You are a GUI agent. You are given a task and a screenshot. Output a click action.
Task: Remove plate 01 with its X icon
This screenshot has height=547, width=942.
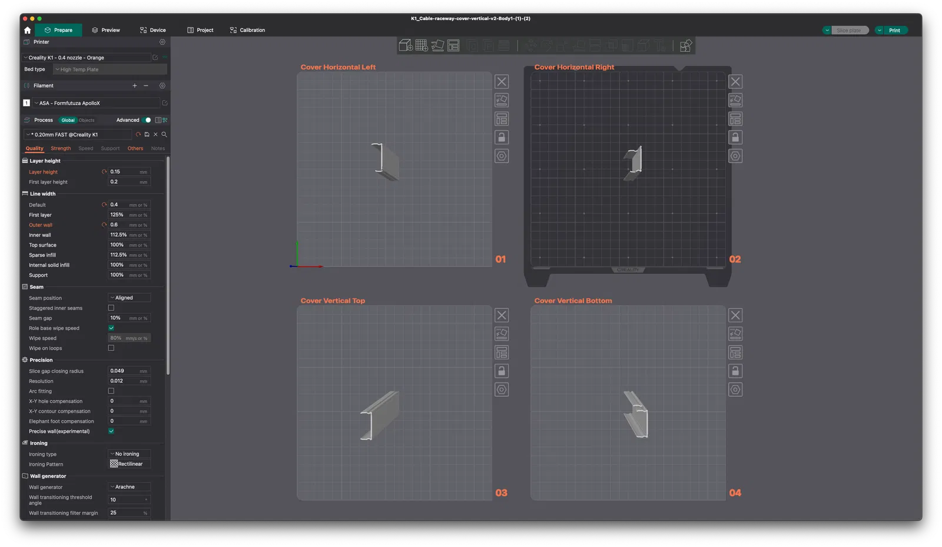click(502, 82)
